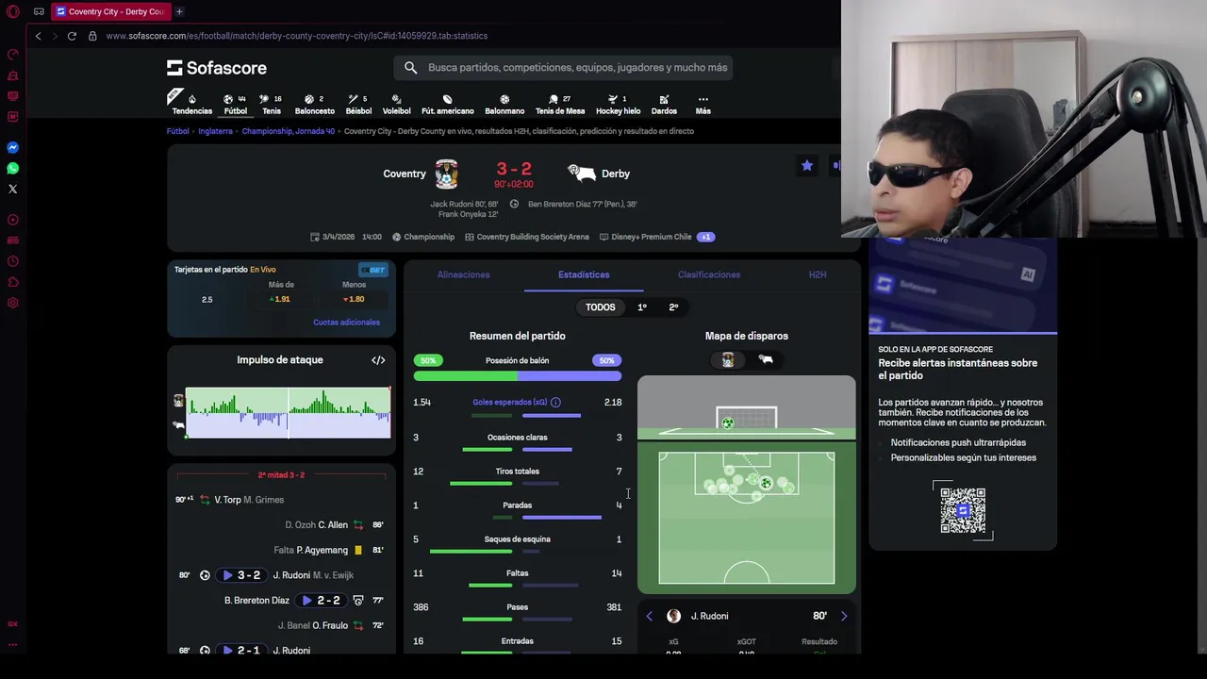Open a new browser tab with plus

[179, 11]
